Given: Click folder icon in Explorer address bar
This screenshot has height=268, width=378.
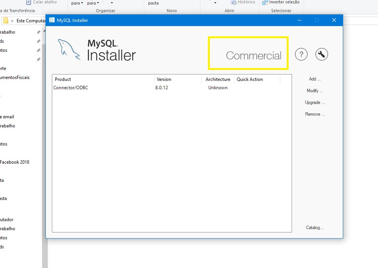Looking at the screenshot, I should (x=6, y=21).
